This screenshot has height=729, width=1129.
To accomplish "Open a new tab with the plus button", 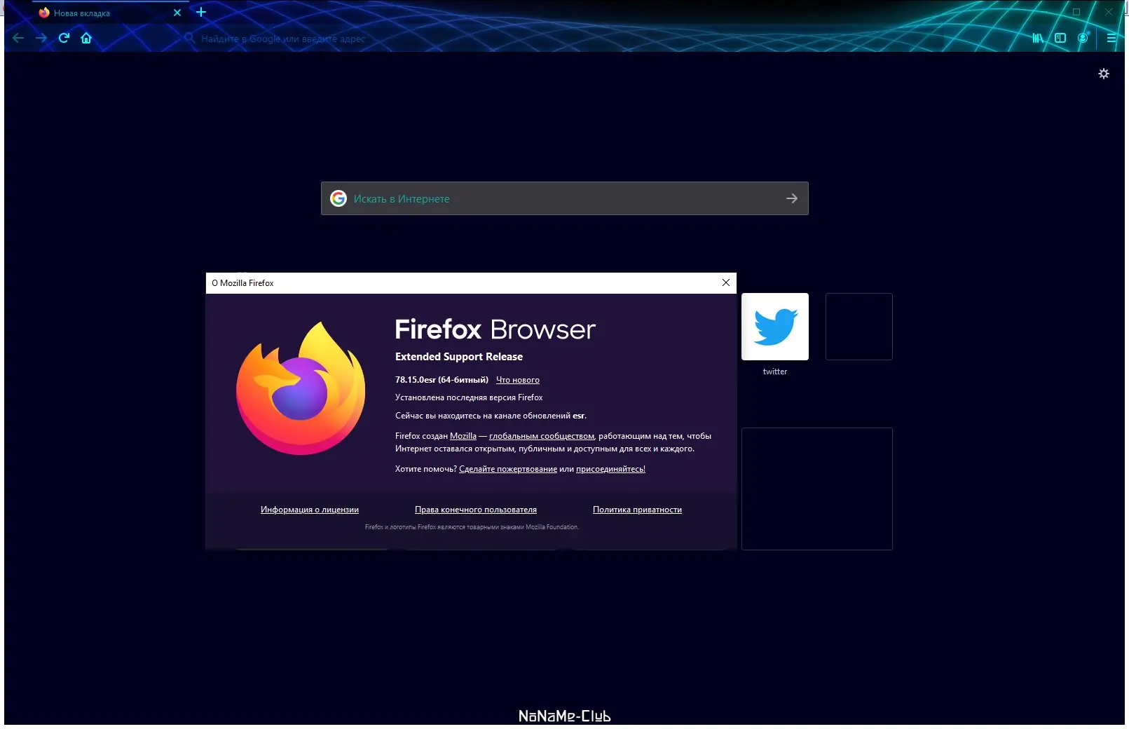I will (x=201, y=12).
